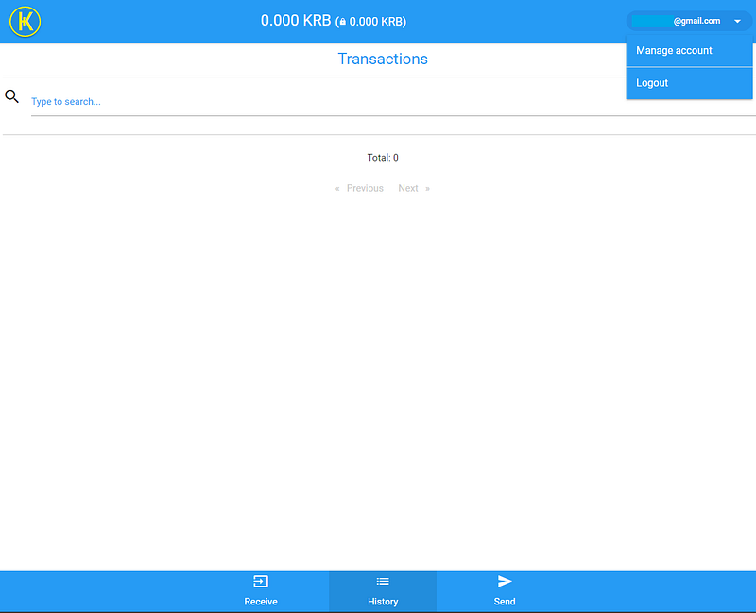Go to the Next transactions page
The width and height of the screenshot is (756, 613).
tap(408, 188)
